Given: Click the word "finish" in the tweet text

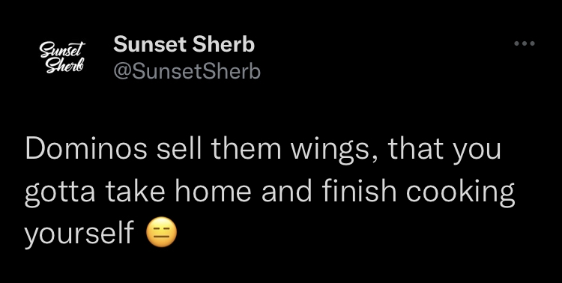Looking at the screenshot, I should coord(359,190).
